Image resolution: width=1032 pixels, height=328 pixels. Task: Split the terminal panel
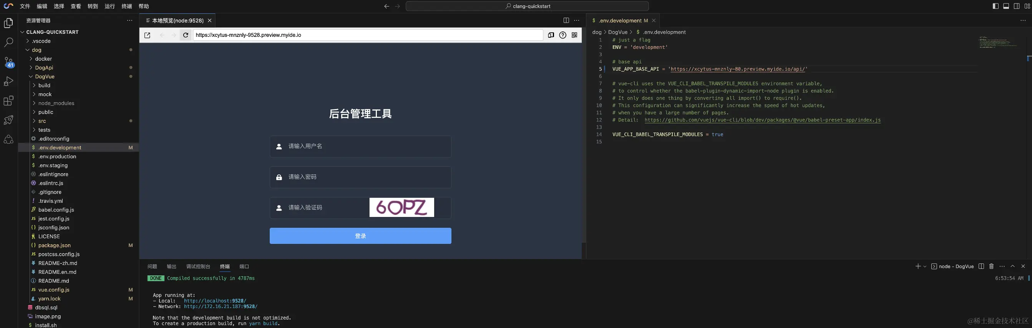coord(981,266)
